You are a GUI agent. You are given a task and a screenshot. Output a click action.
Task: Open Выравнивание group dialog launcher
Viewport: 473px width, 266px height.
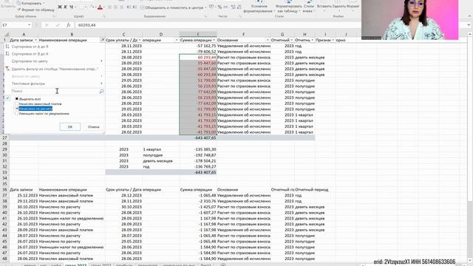[x=205, y=16]
